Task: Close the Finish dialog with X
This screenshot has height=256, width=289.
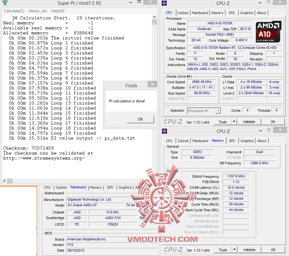Action: click(152, 84)
